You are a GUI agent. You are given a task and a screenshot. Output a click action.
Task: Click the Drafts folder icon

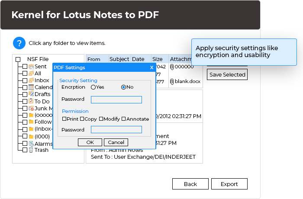pos(31,94)
